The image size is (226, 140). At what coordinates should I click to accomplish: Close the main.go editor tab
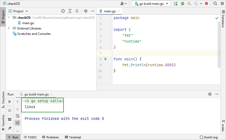tap(119, 11)
